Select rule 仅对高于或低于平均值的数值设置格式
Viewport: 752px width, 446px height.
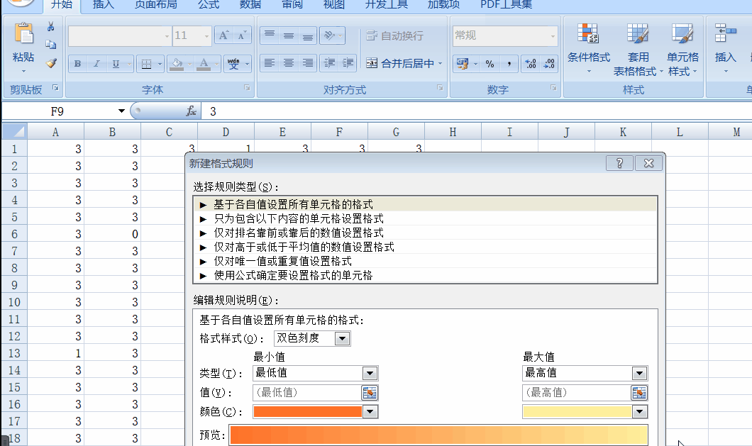424,247
